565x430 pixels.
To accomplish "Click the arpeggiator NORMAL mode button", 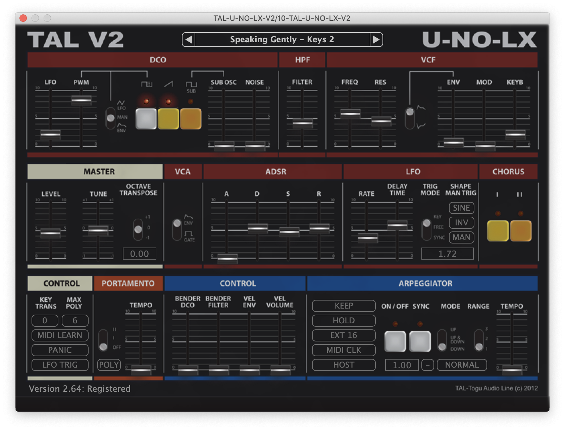I will (x=462, y=365).
